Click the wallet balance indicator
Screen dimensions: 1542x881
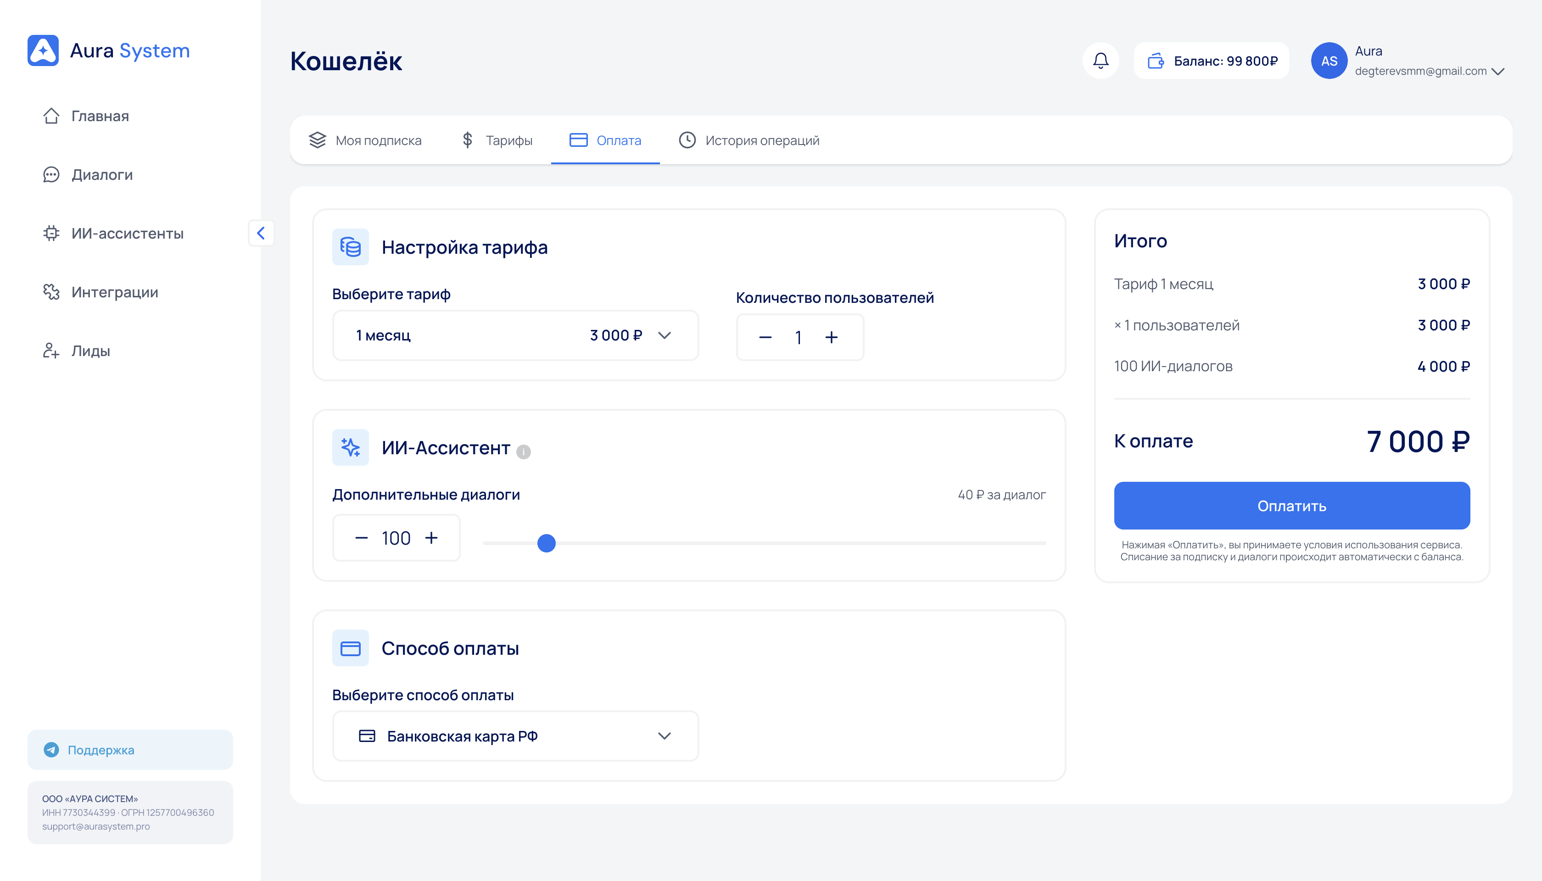1211,61
